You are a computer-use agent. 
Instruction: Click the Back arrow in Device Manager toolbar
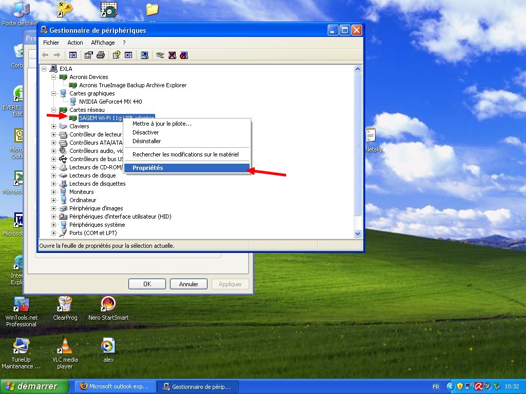45,55
